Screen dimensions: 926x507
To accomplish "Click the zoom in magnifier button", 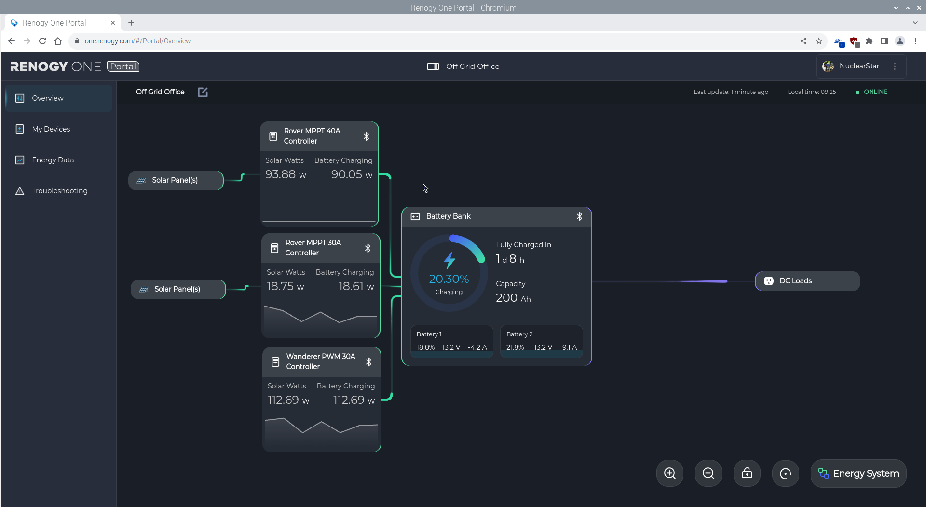I will 670,473.
